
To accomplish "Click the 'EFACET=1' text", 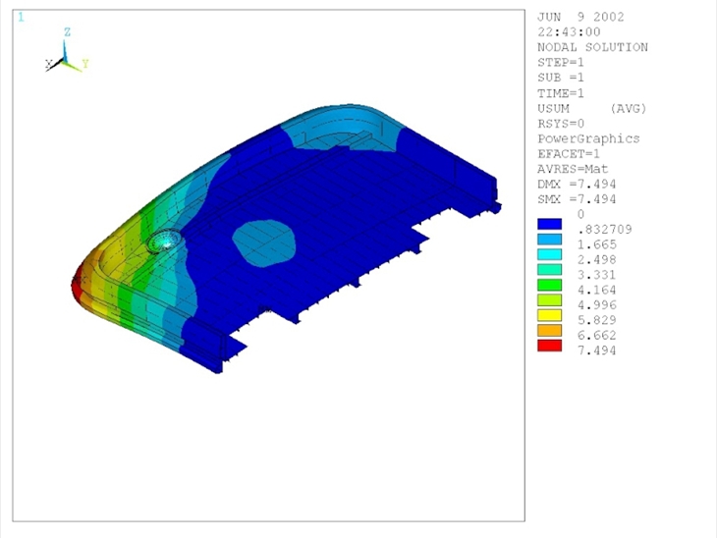I will point(569,154).
